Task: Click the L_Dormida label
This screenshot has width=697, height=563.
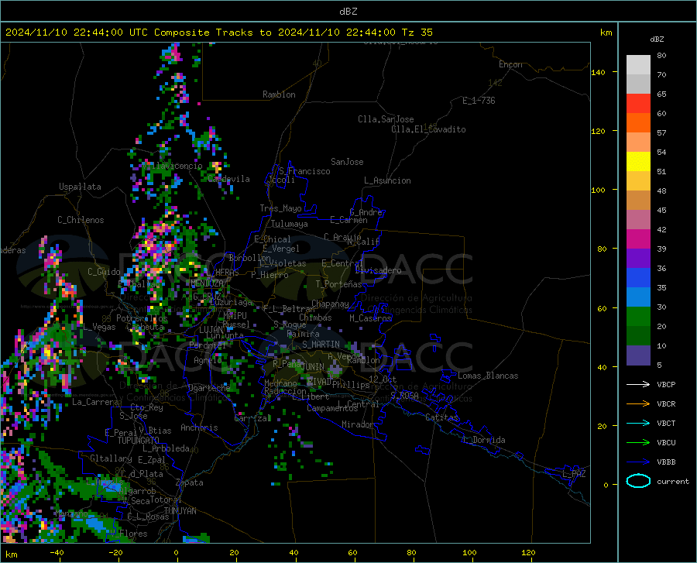Action: tap(483, 440)
